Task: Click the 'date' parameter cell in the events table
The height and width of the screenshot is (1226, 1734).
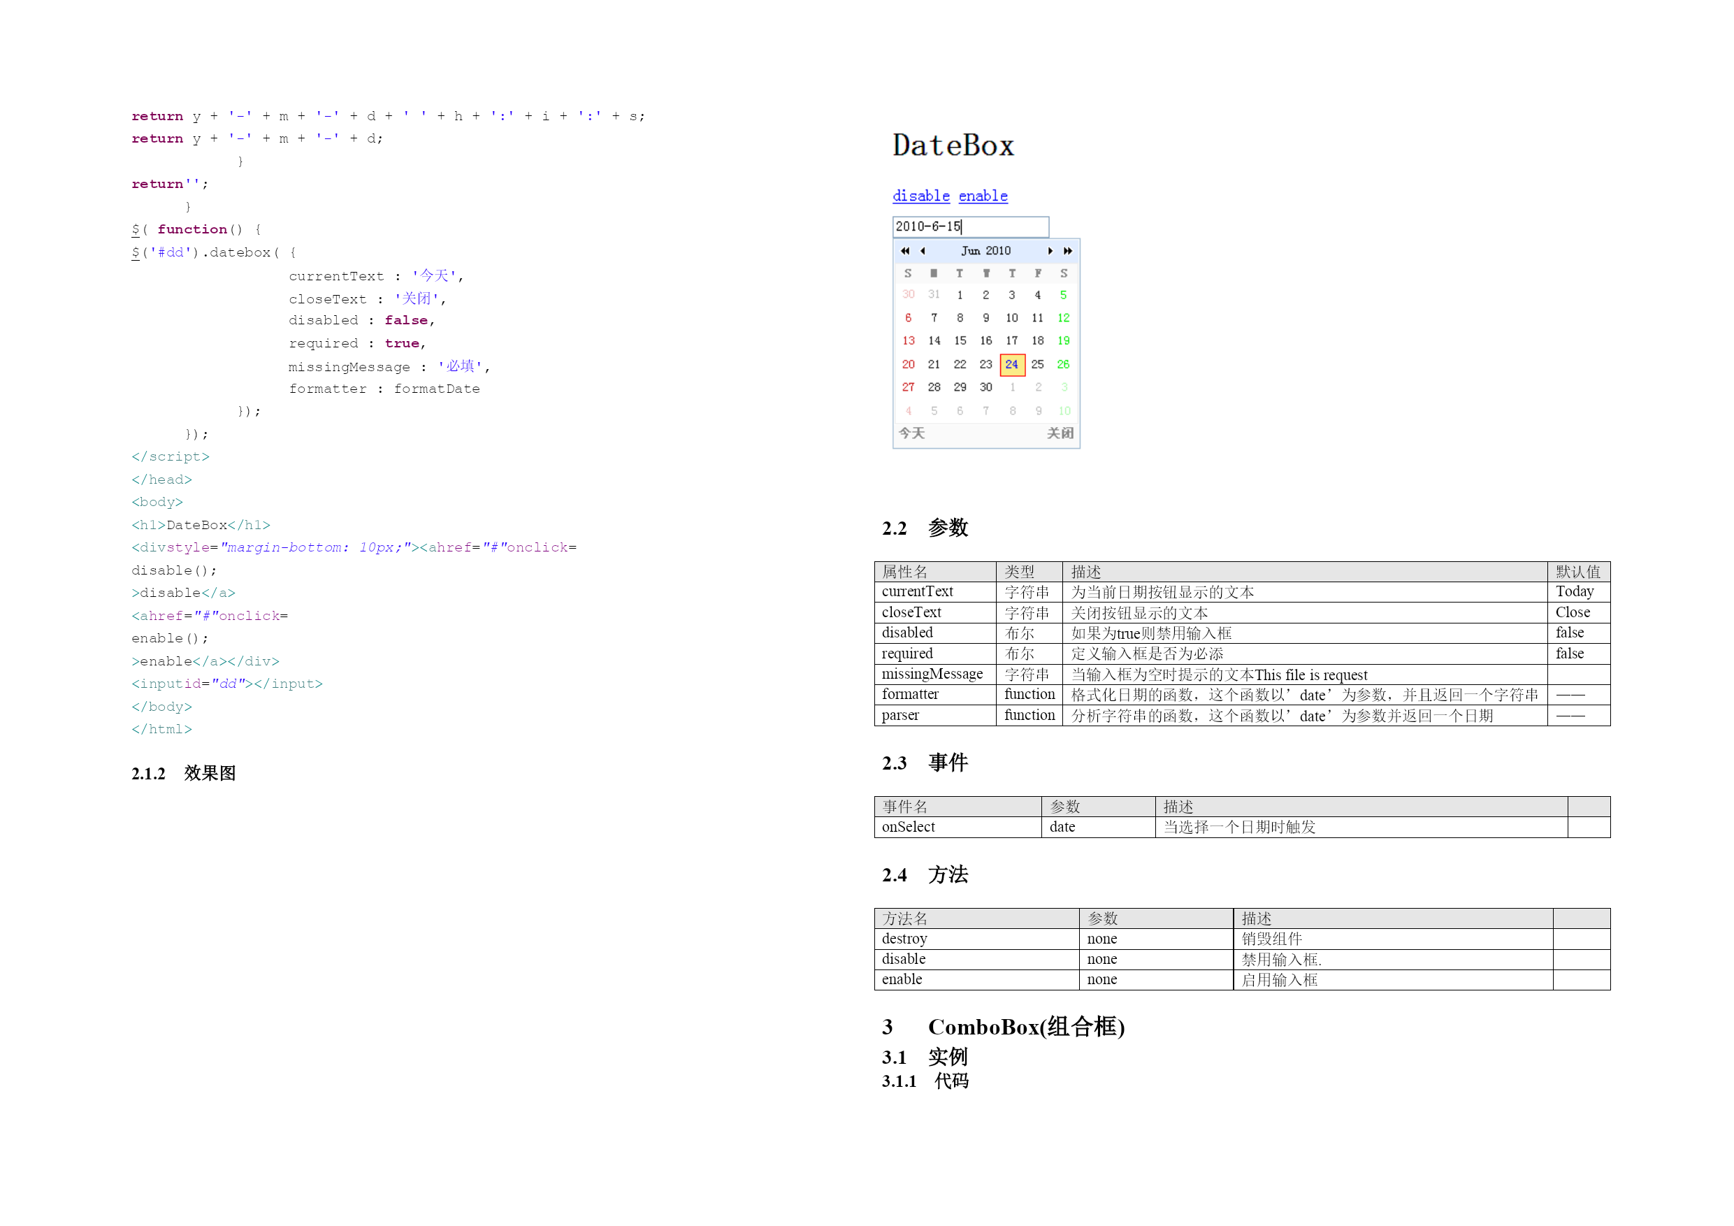Action: (x=1098, y=827)
